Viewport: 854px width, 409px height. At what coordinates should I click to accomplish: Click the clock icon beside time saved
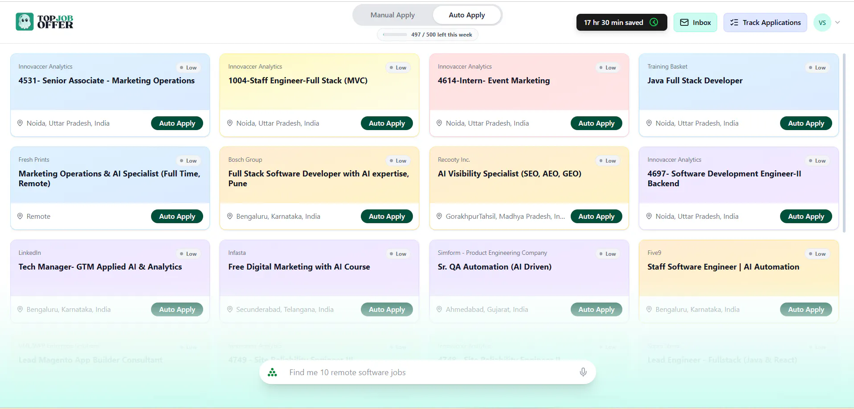(x=654, y=22)
